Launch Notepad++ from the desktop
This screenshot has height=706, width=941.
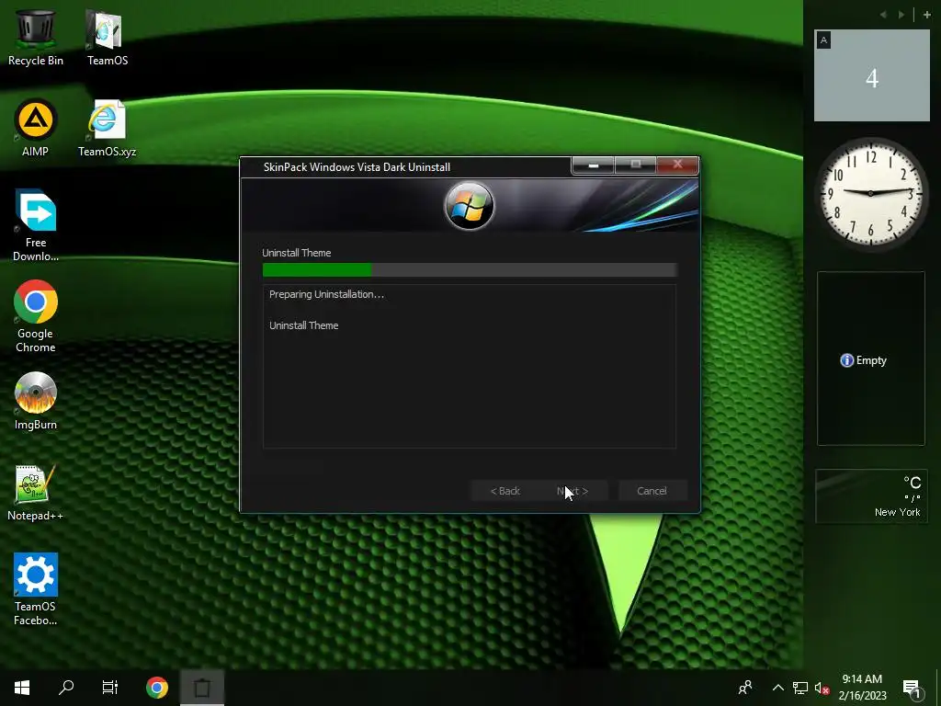(x=36, y=493)
